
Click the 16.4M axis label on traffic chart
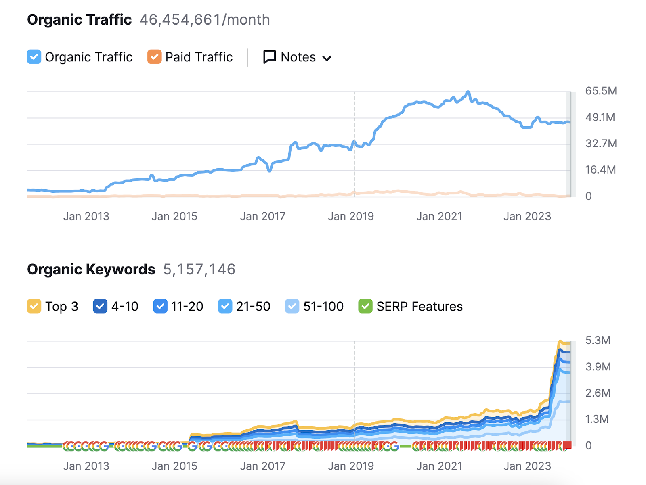(601, 170)
